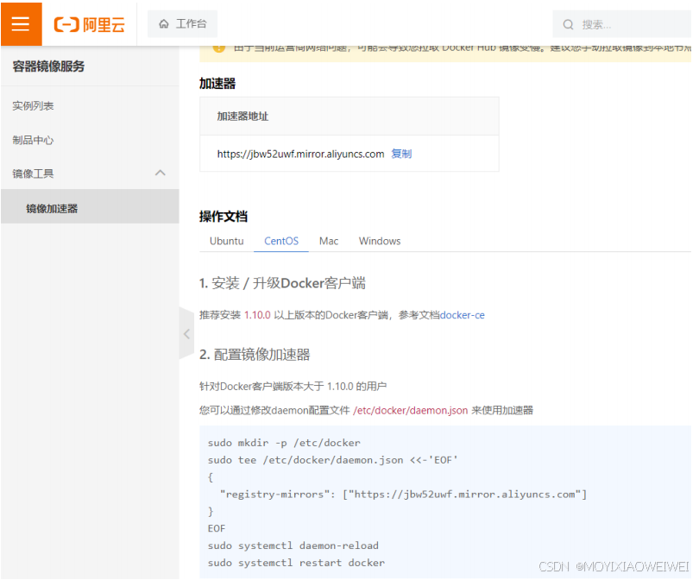Screen dimensions: 699x580
Task: Click the Alibaba Cloud (阿里云) logo
Action: click(x=89, y=24)
